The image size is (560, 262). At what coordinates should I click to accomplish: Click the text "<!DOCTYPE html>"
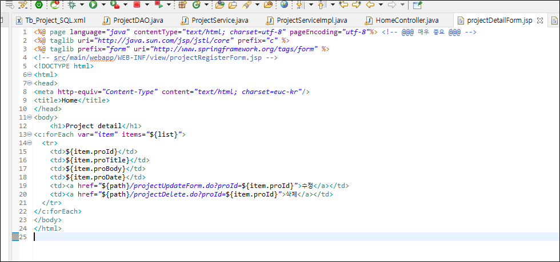pyautogui.click(x=63, y=66)
